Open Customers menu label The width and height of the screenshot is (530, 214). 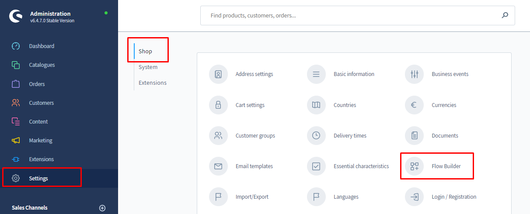point(42,103)
